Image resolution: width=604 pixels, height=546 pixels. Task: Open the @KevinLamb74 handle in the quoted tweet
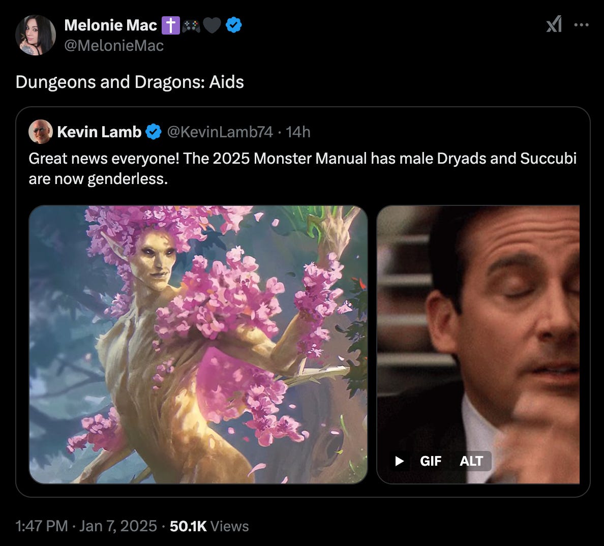click(x=220, y=132)
